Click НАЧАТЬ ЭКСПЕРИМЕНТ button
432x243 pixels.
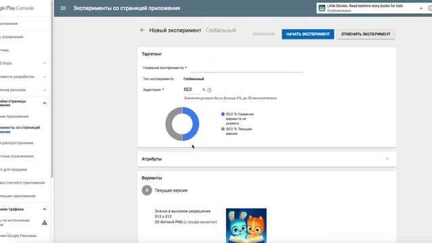click(x=308, y=34)
